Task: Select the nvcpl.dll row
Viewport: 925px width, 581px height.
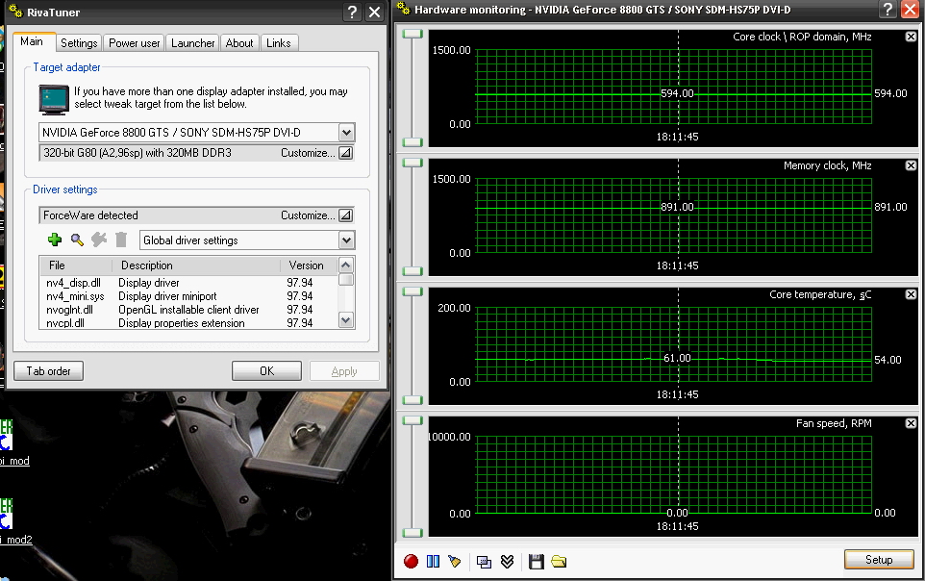Action: pos(188,323)
